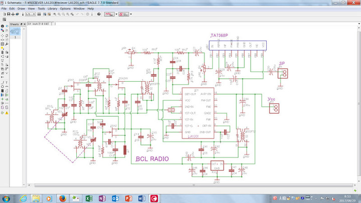Click the Print icon in the toolbar
The image size is (361, 203).
[14, 15]
